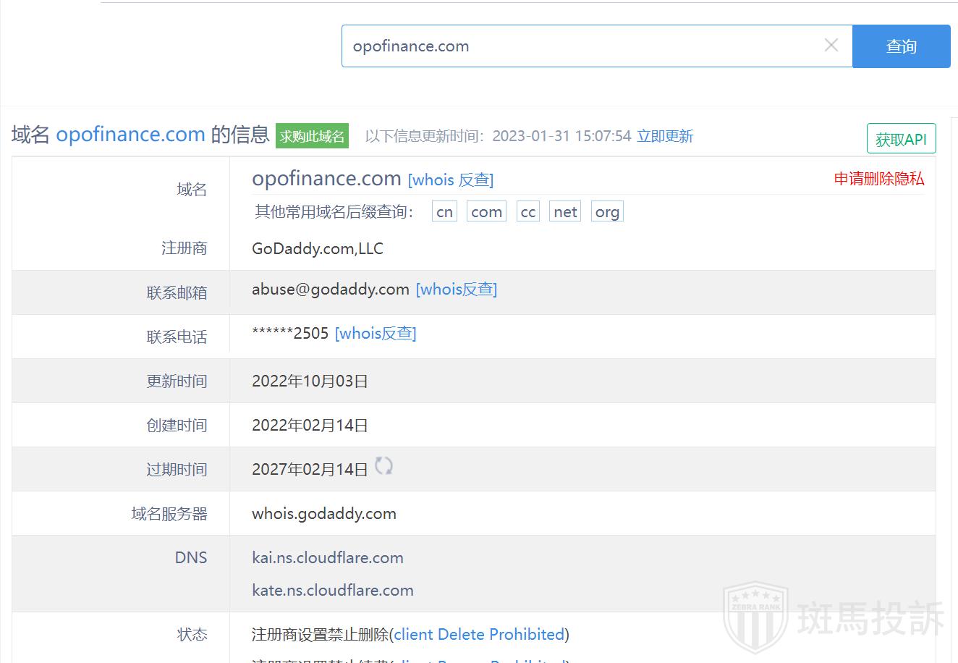Click the refresh icon beside expiry date
This screenshot has height=663, width=958.
383,466
